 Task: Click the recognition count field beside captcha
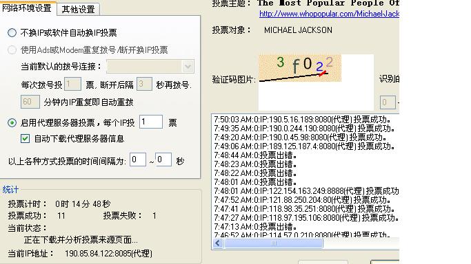(388, 102)
